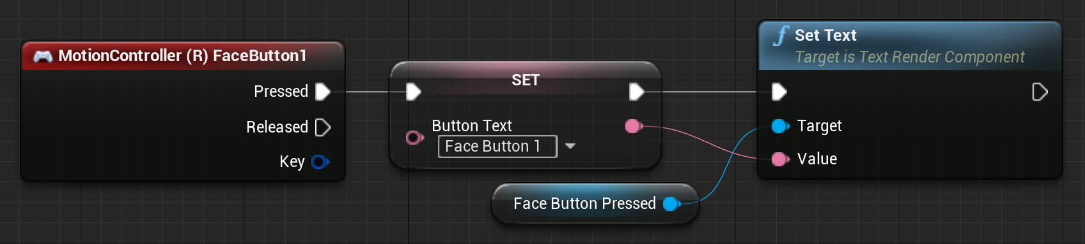Click the function icon on Set Text
The width and height of the screenshot is (1085, 244).
(780, 35)
